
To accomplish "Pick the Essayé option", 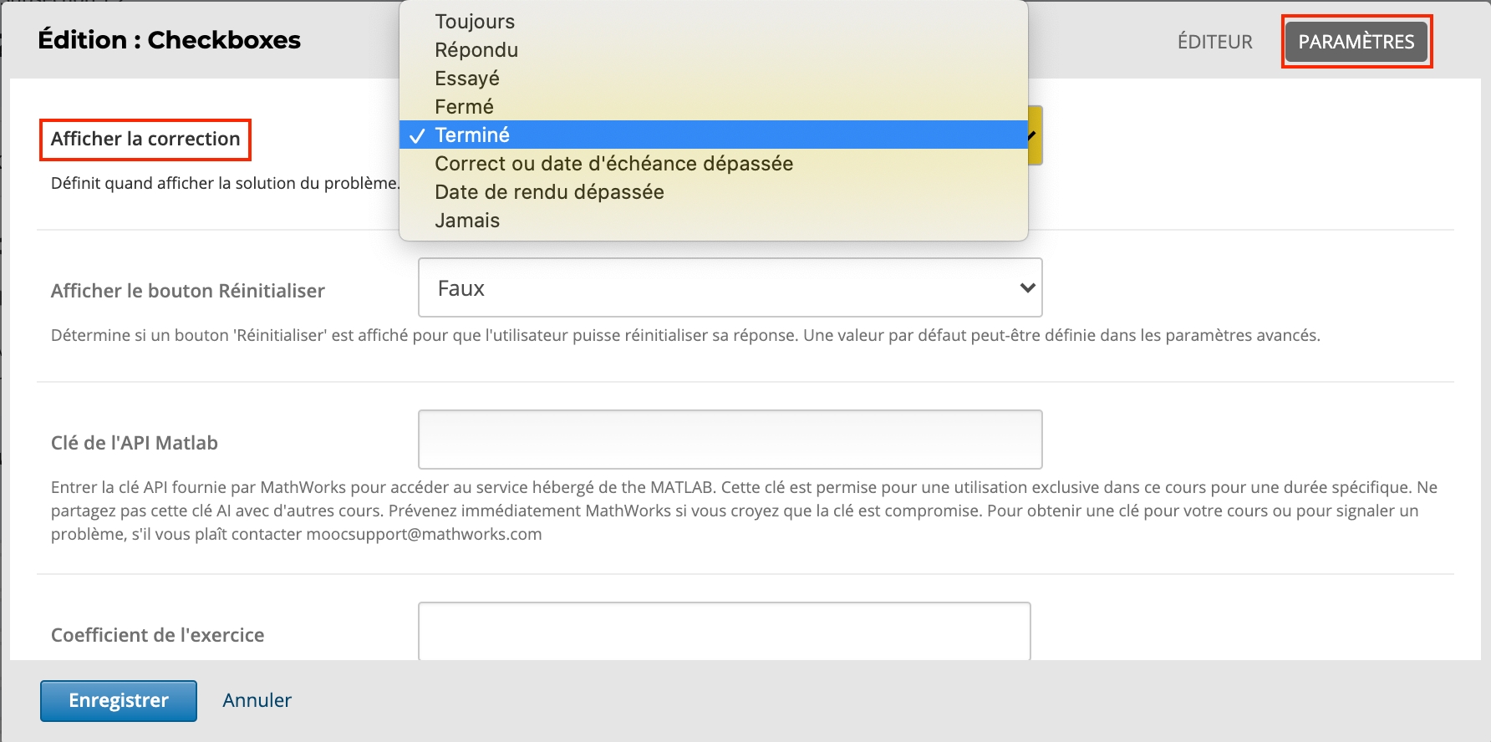I will 467,79.
